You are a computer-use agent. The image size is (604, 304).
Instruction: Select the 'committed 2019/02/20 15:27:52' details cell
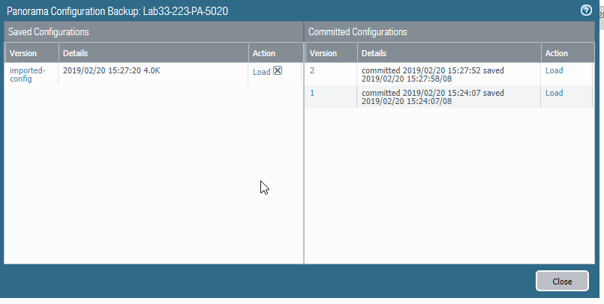coord(449,74)
